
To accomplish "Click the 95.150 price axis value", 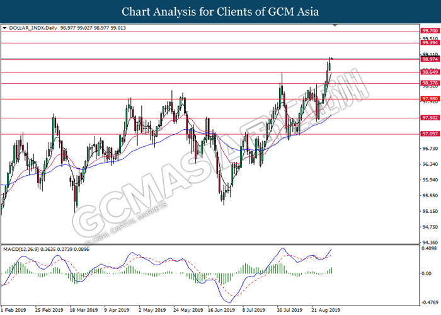I will tap(430, 211).
